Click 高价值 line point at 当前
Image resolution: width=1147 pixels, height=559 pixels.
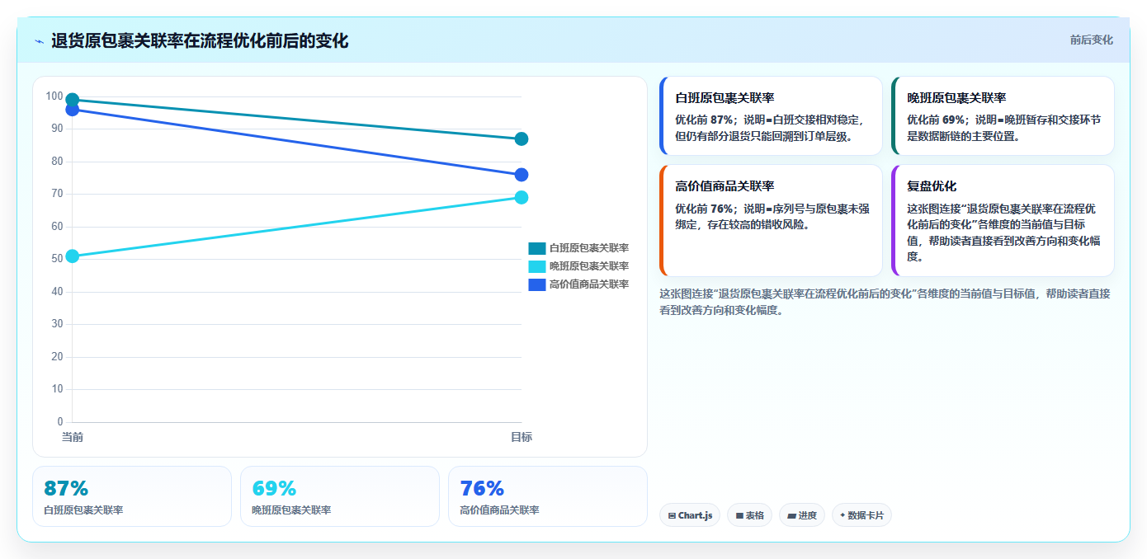point(73,110)
